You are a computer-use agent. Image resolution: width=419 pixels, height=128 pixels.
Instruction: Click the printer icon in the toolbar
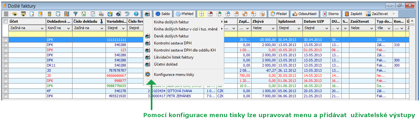(x=147, y=14)
